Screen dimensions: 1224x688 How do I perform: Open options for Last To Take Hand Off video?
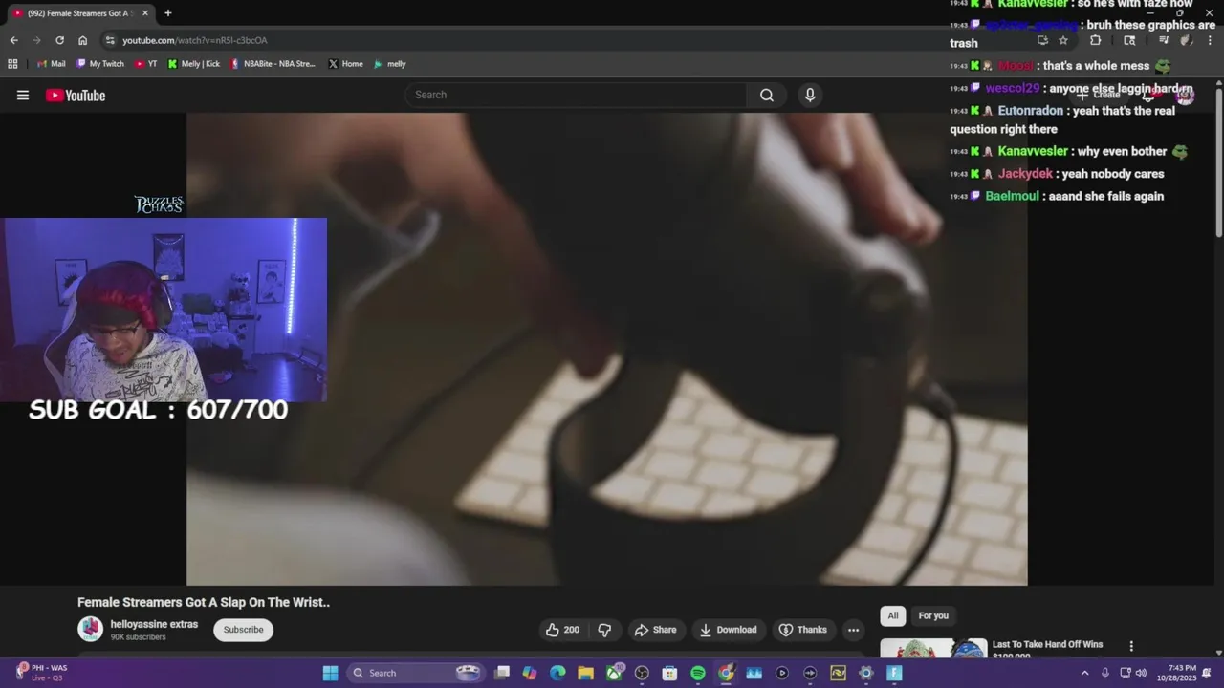pos(1131,646)
